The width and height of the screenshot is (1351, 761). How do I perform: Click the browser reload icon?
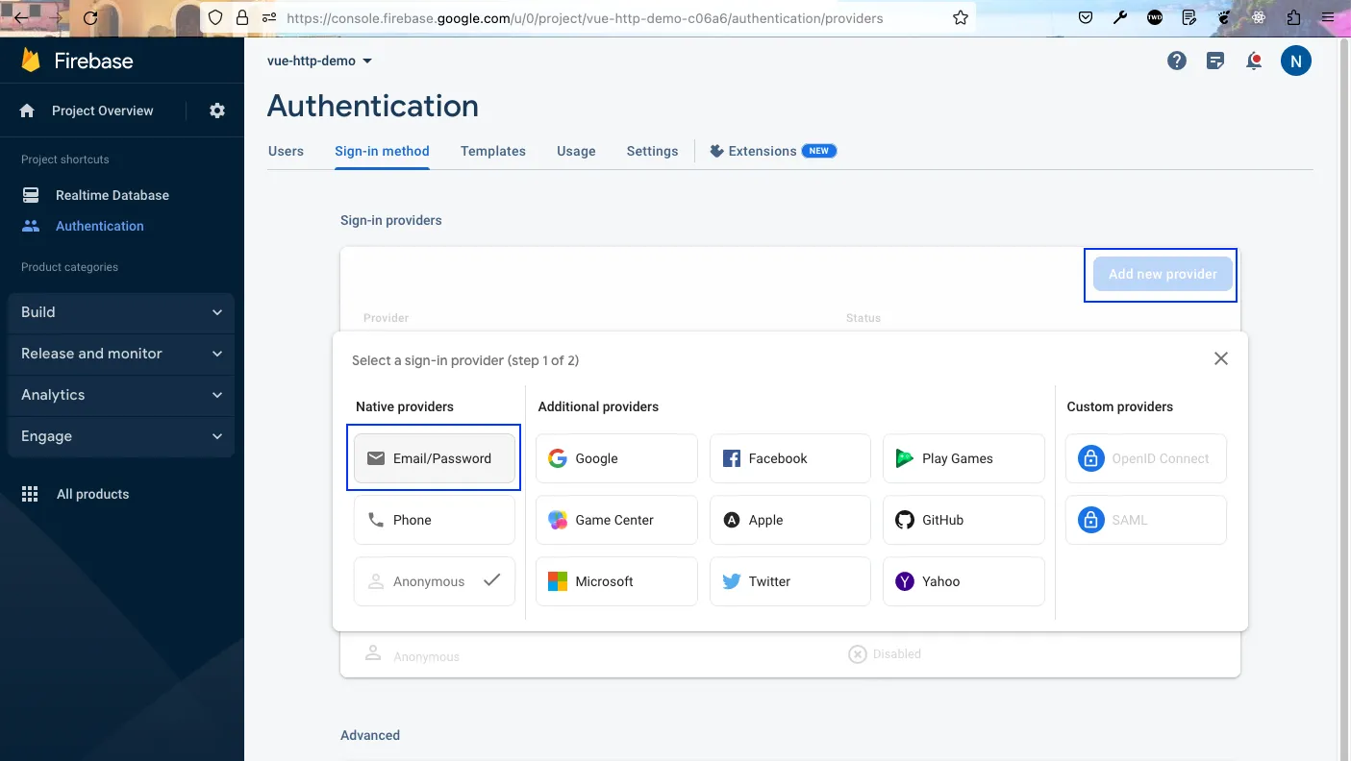90,17
